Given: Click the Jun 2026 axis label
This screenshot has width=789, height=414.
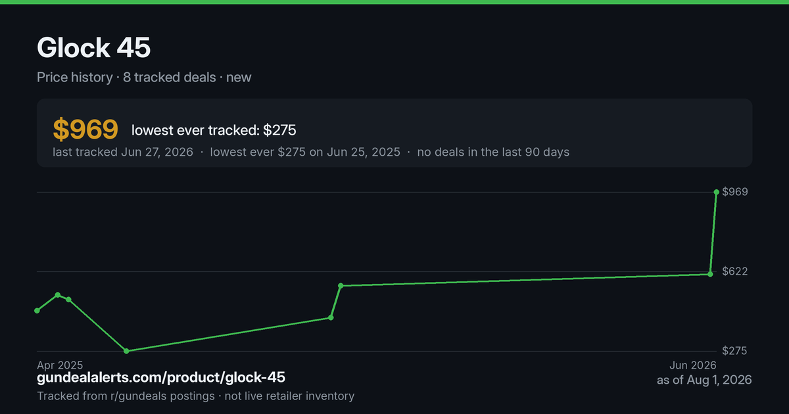Looking at the screenshot, I should (693, 365).
